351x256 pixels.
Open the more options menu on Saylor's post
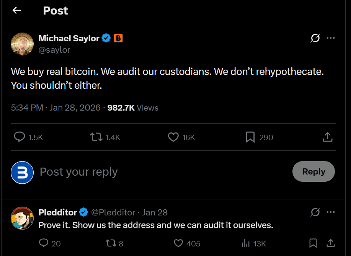pos(331,38)
